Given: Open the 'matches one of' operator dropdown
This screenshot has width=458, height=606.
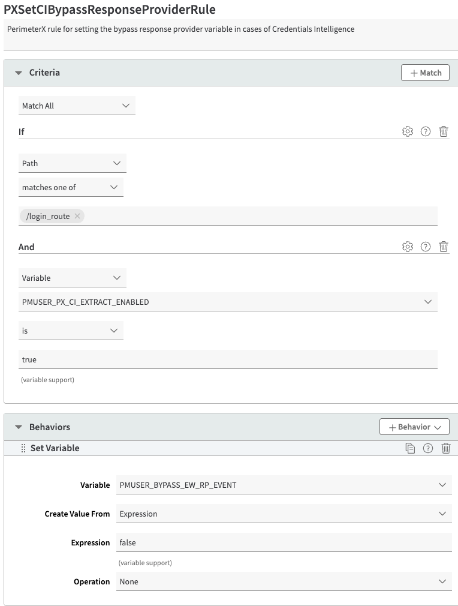Looking at the screenshot, I should tap(71, 187).
